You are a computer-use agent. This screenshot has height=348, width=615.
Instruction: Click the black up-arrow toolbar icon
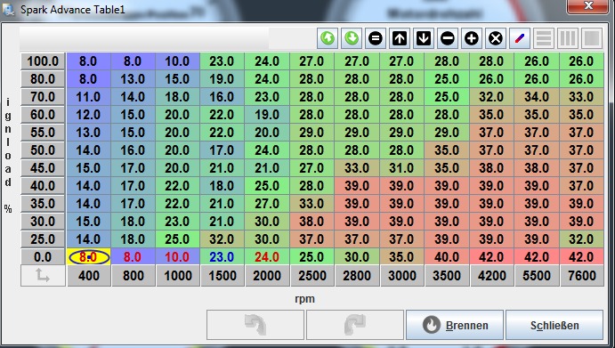400,38
